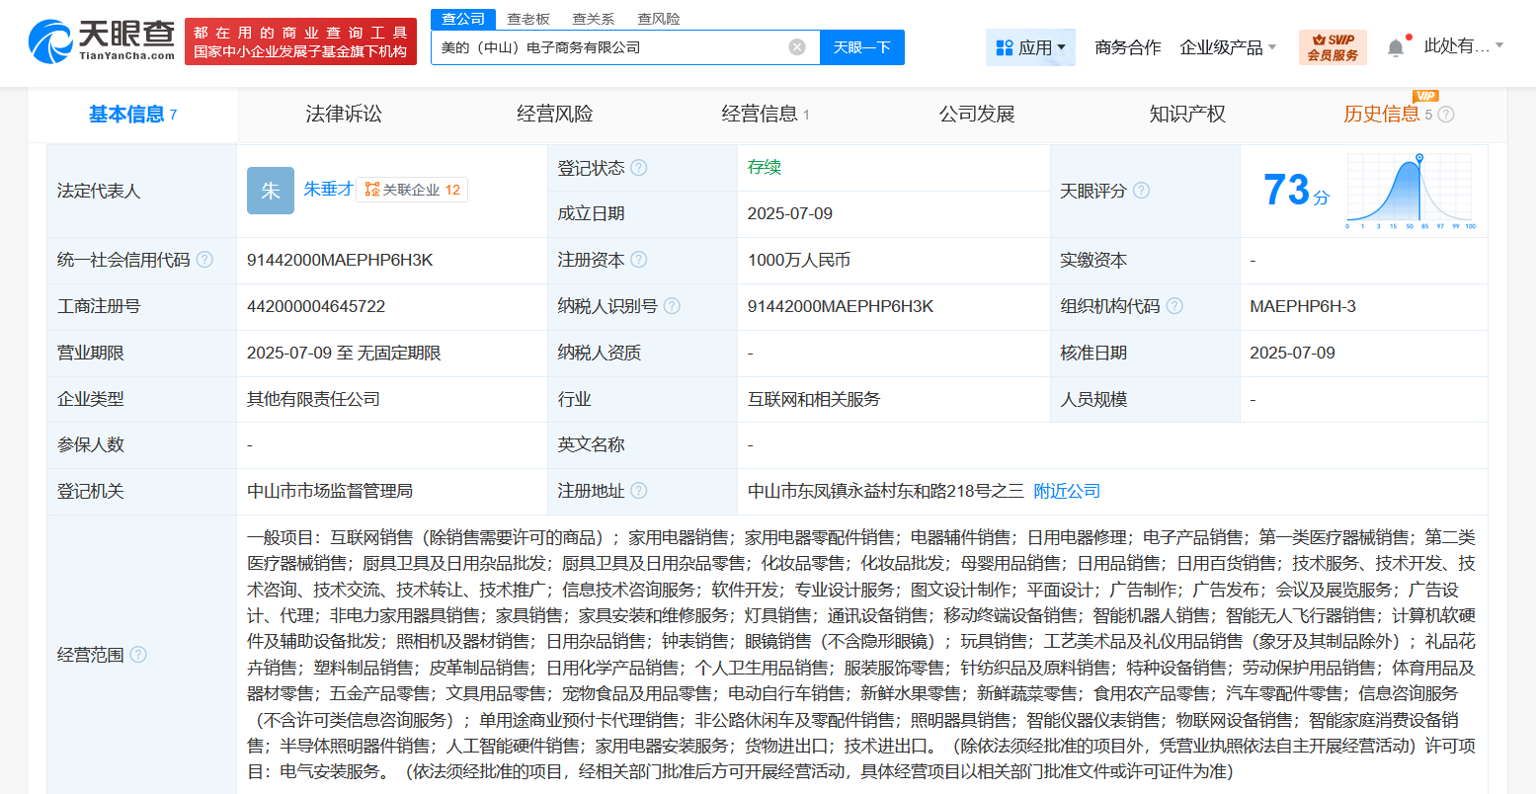Click the 天眼一下 search button
This screenshot has width=1536, height=794.
coord(861,47)
